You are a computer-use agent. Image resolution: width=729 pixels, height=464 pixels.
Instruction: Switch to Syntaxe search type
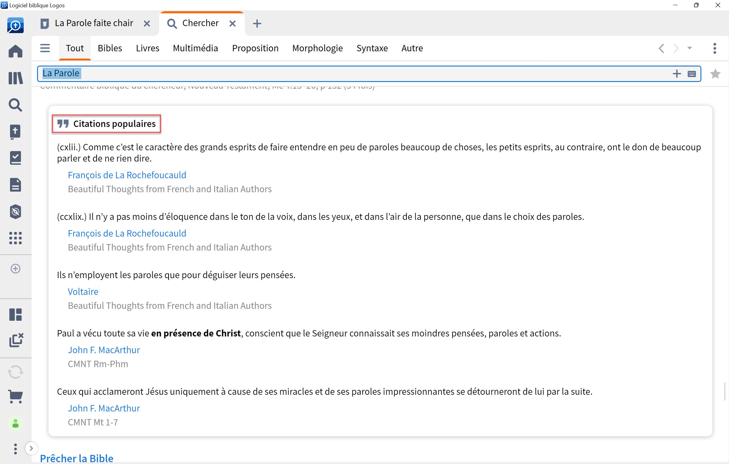(372, 48)
